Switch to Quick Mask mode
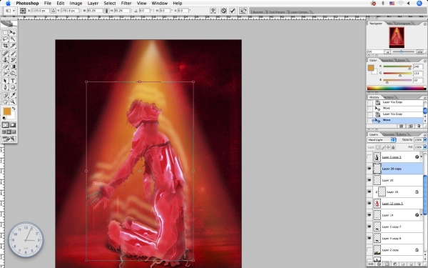 coord(13,125)
